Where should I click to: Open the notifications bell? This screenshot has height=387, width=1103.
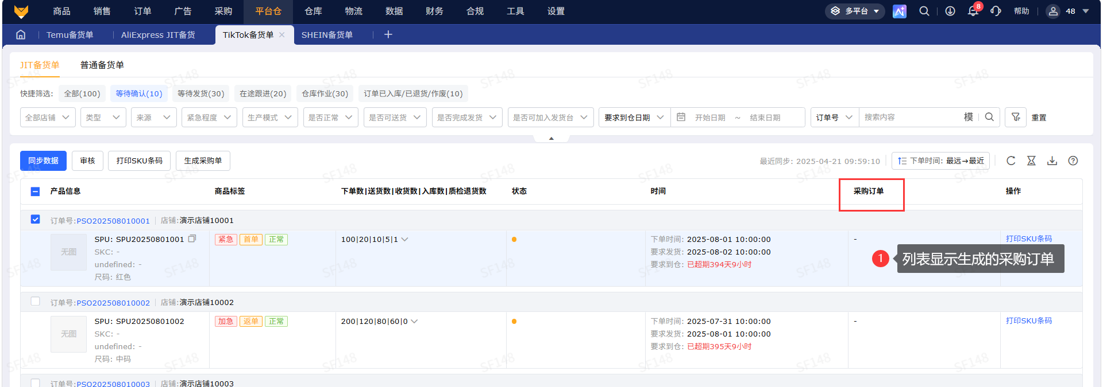pos(973,11)
